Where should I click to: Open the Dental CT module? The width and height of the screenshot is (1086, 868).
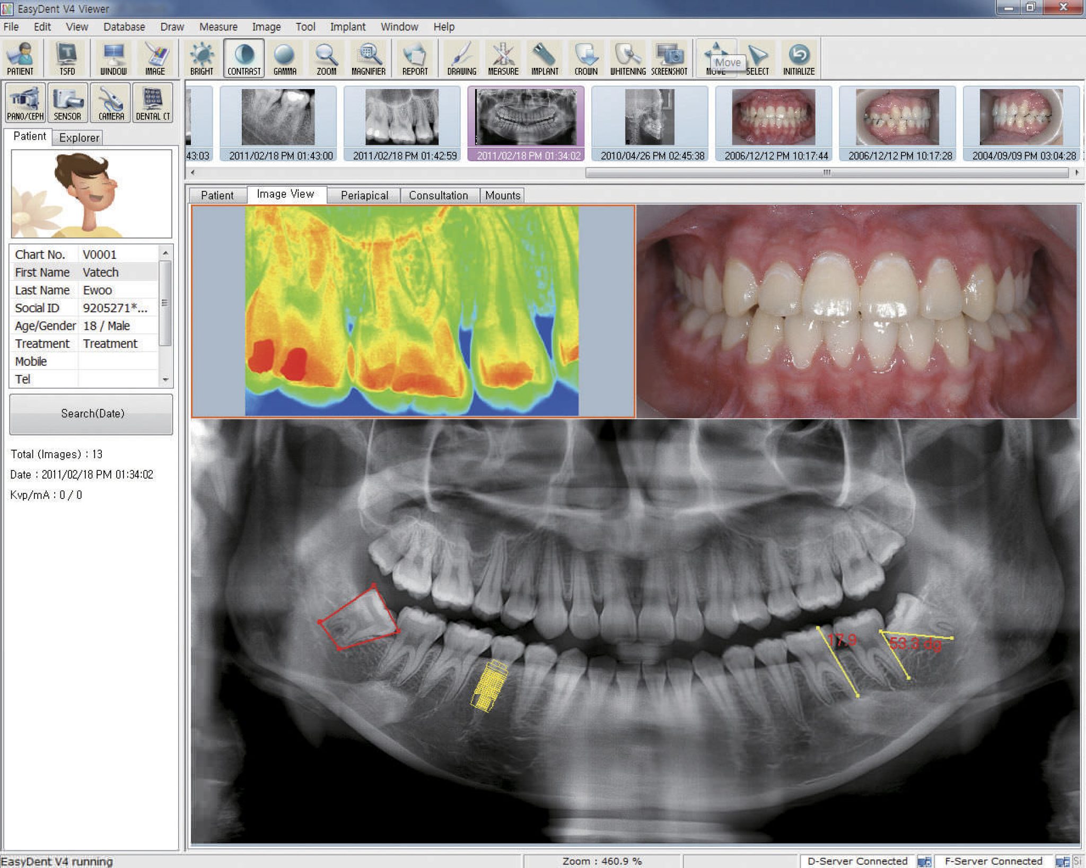coord(153,103)
